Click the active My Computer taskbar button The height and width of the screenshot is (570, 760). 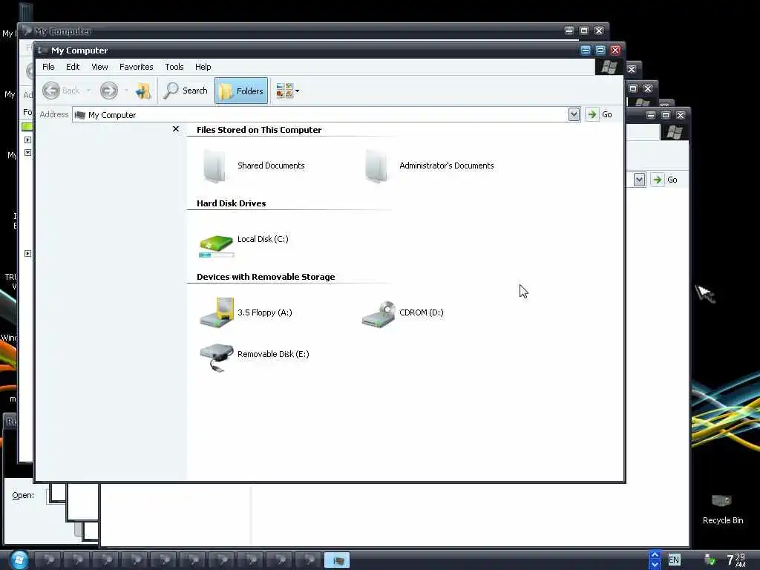pyautogui.click(x=337, y=561)
